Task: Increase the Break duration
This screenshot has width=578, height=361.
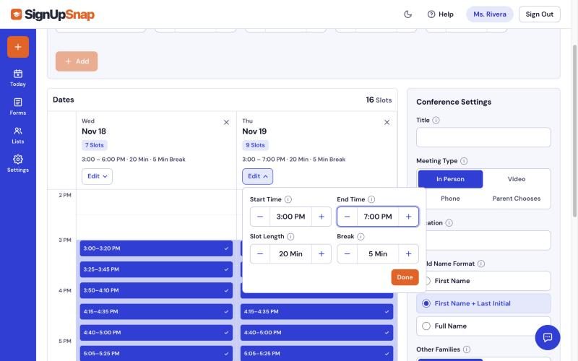Action: [408, 254]
